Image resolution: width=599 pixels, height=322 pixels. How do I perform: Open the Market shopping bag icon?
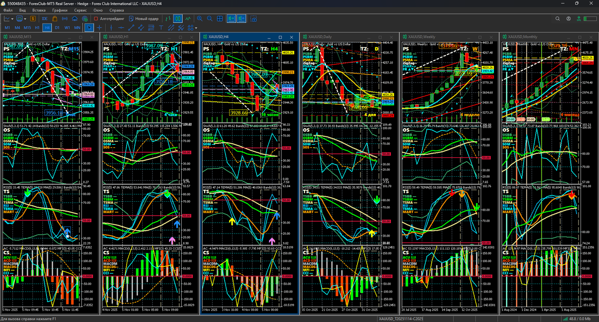pyautogui.click(x=55, y=18)
